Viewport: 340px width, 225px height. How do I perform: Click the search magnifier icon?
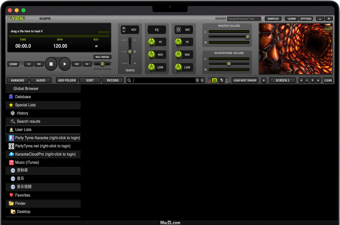[x=129, y=80]
